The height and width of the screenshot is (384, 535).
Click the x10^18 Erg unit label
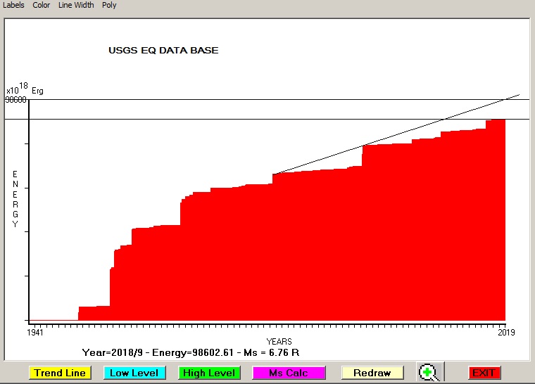25,90
